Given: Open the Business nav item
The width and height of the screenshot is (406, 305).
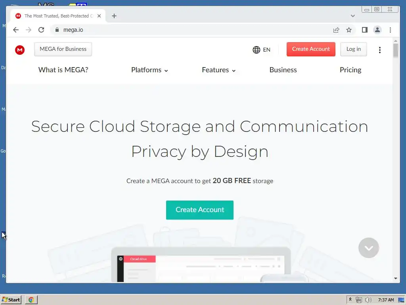Looking at the screenshot, I should (283, 70).
